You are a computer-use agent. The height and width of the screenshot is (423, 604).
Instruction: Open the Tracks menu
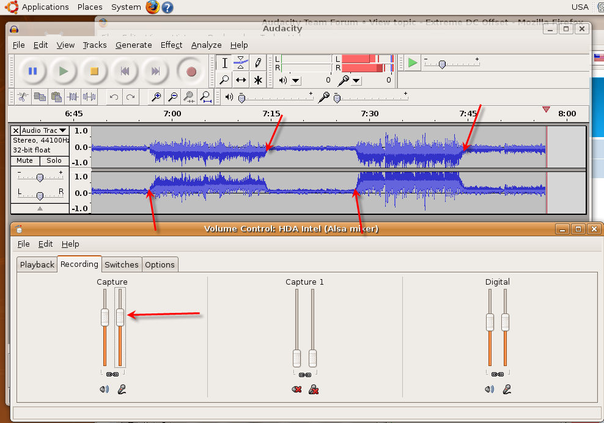pyautogui.click(x=95, y=45)
